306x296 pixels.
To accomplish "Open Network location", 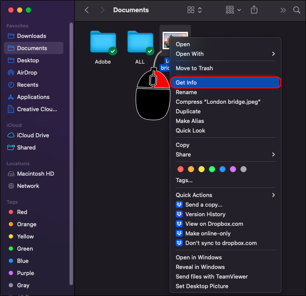I will click(34, 186).
